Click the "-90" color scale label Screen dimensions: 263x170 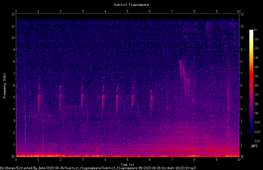point(256,113)
